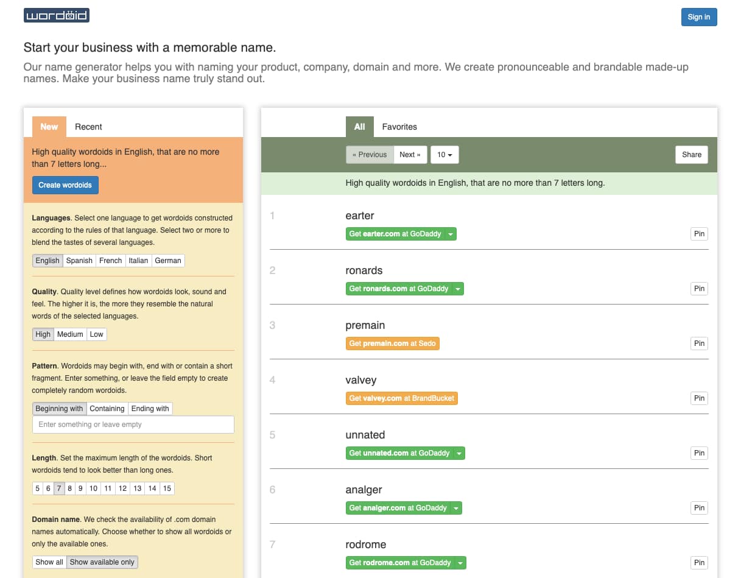Image resolution: width=738 pixels, height=578 pixels.
Task: Click the Previous results button
Action: click(369, 155)
